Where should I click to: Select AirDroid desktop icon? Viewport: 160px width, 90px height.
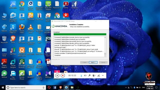[x=4, y=74]
